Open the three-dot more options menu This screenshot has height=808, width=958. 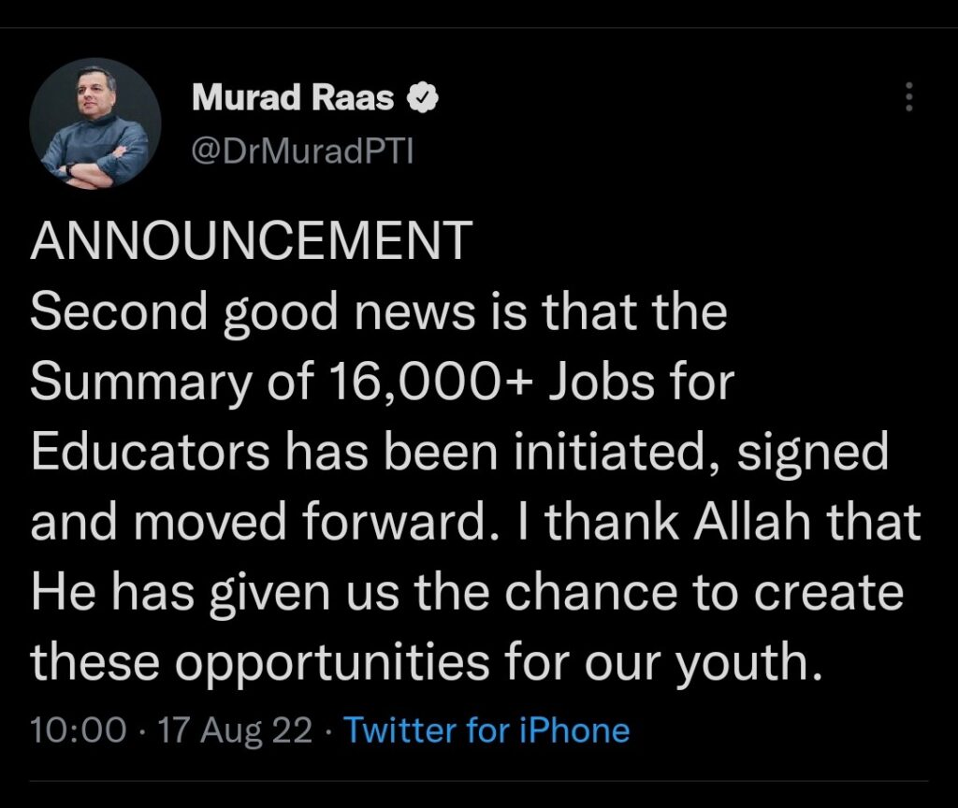coord(907,97)
